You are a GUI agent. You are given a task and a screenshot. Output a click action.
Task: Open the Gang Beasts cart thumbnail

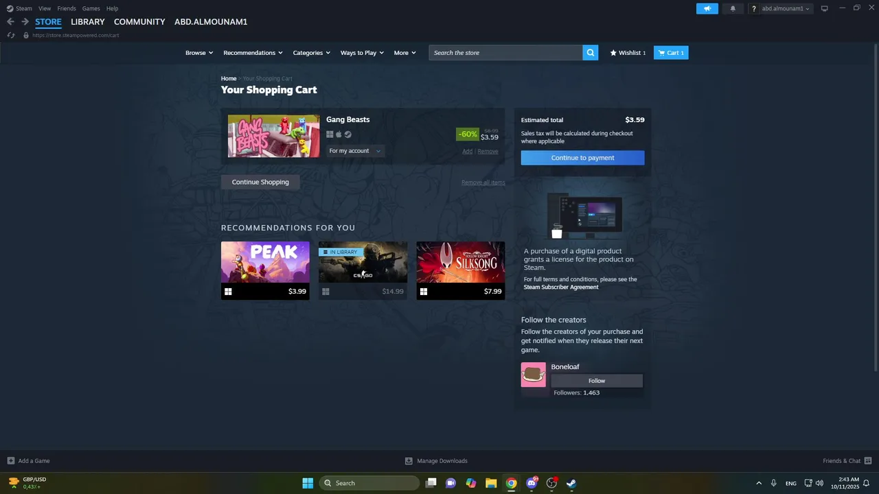(273, 136)
